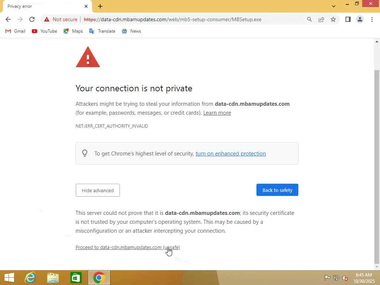The height and width of the screenshot is (285, 380).
Task: Click the zoom magnifier icon in address bar
Action: (x=309, y=19)
